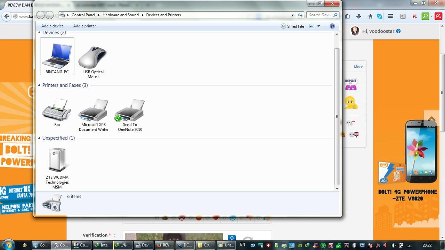Click the green search extension icon

point(425,16)
